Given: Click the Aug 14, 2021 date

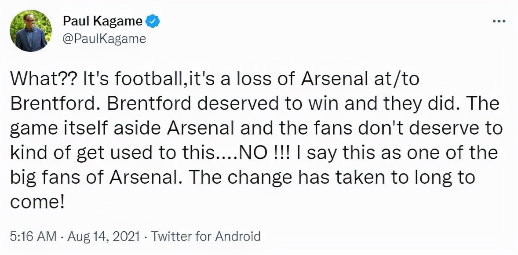Looking at the screenshot, I should pyautogui.click(x=102, y=237).
